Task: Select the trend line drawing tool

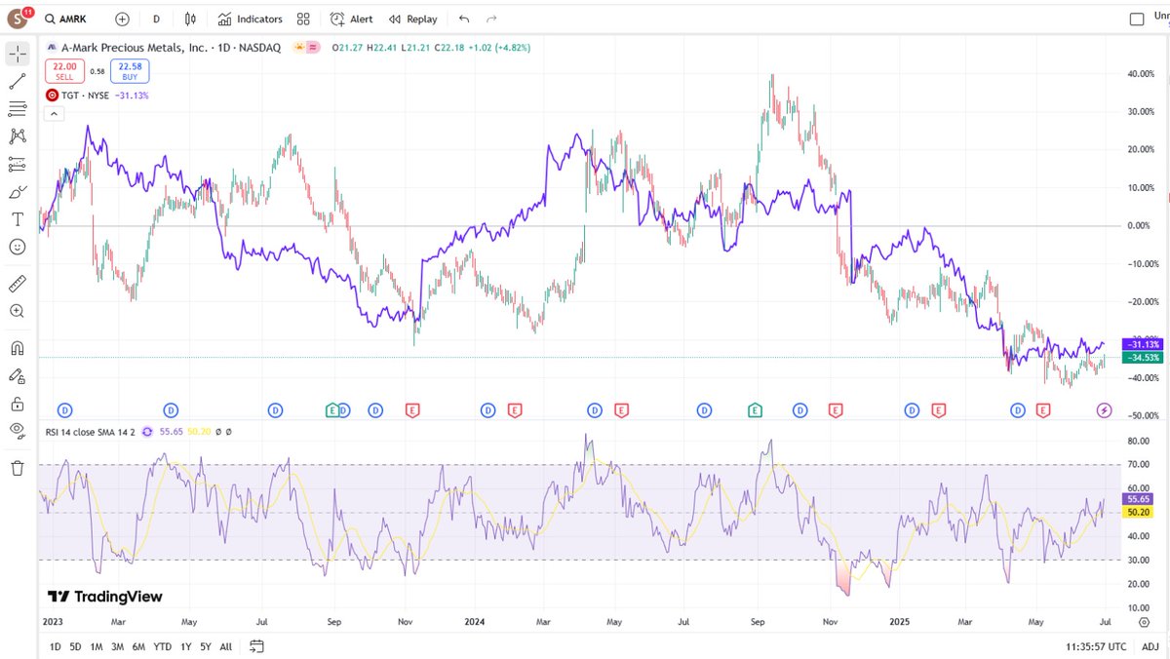Action: [x=18, y=82]
